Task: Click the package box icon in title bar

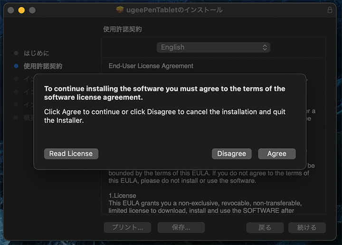Action: (120, 10)
